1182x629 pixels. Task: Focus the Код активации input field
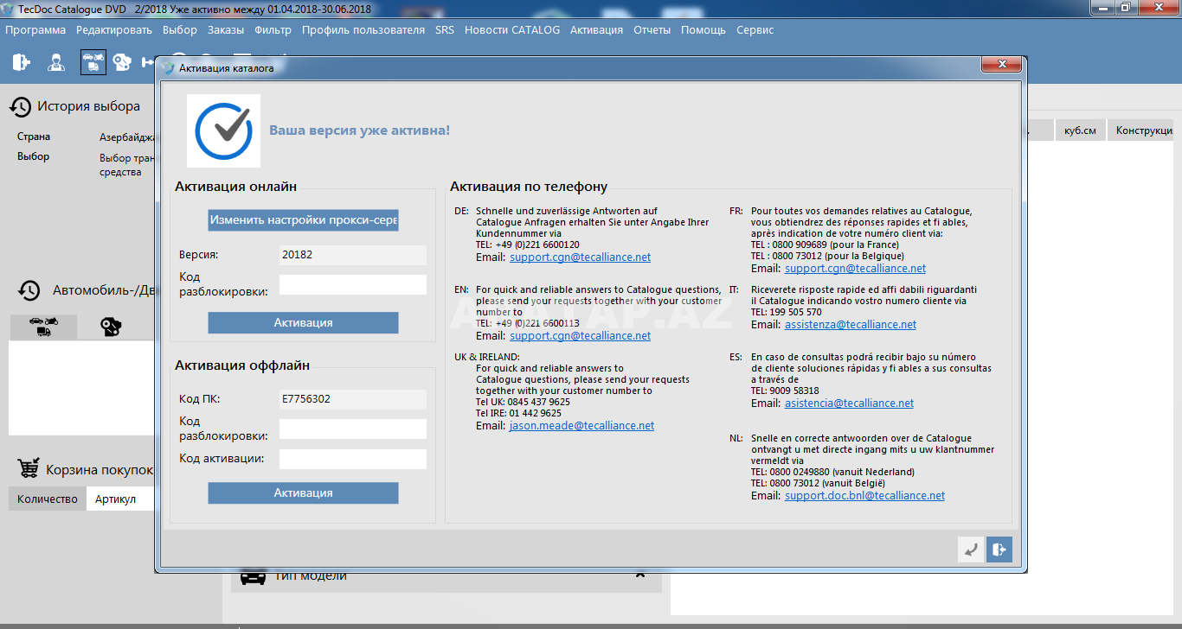[353, 459]
